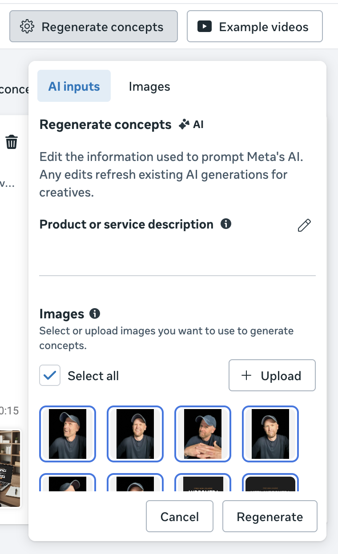
Task: Select the third thumbnail in the second row
Action: 203,483
